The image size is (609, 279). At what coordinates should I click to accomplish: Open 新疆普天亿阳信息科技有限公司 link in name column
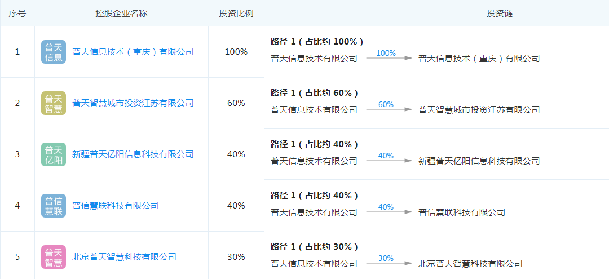[133, 154]
